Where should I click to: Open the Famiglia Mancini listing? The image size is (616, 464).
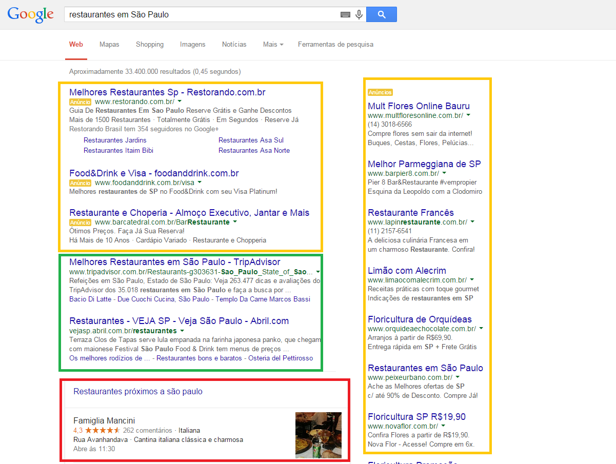coord(104,420)
